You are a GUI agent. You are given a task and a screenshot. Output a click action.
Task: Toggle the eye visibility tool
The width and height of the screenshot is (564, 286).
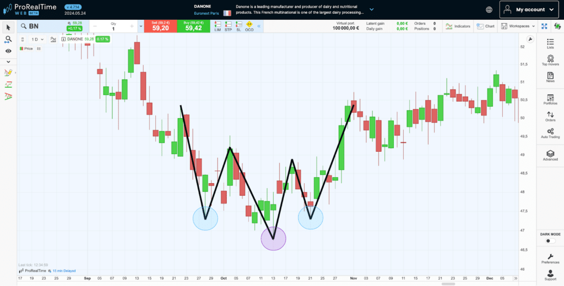[8, 51]
